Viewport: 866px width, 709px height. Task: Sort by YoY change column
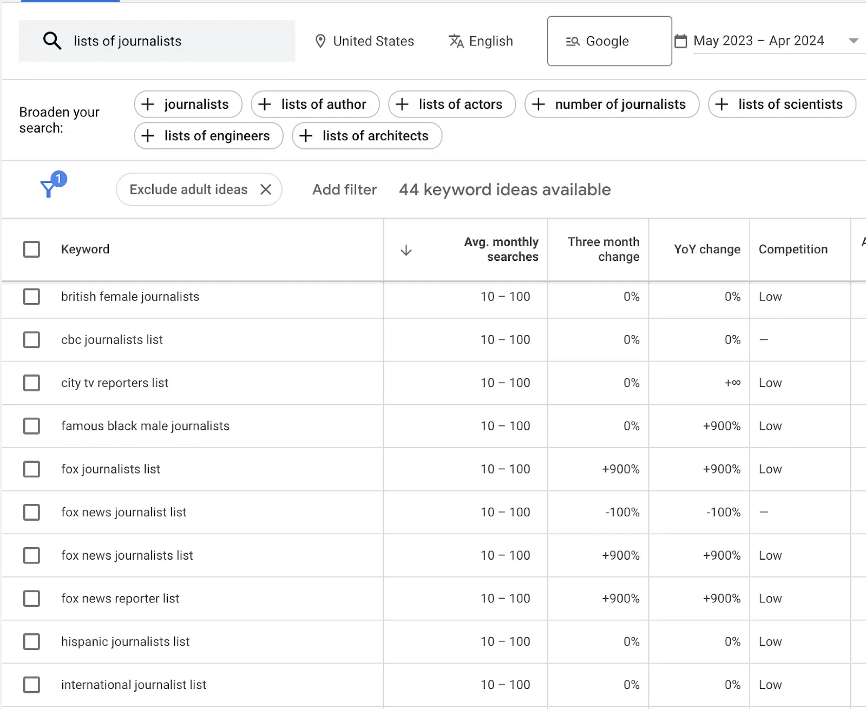click(707, 250)
